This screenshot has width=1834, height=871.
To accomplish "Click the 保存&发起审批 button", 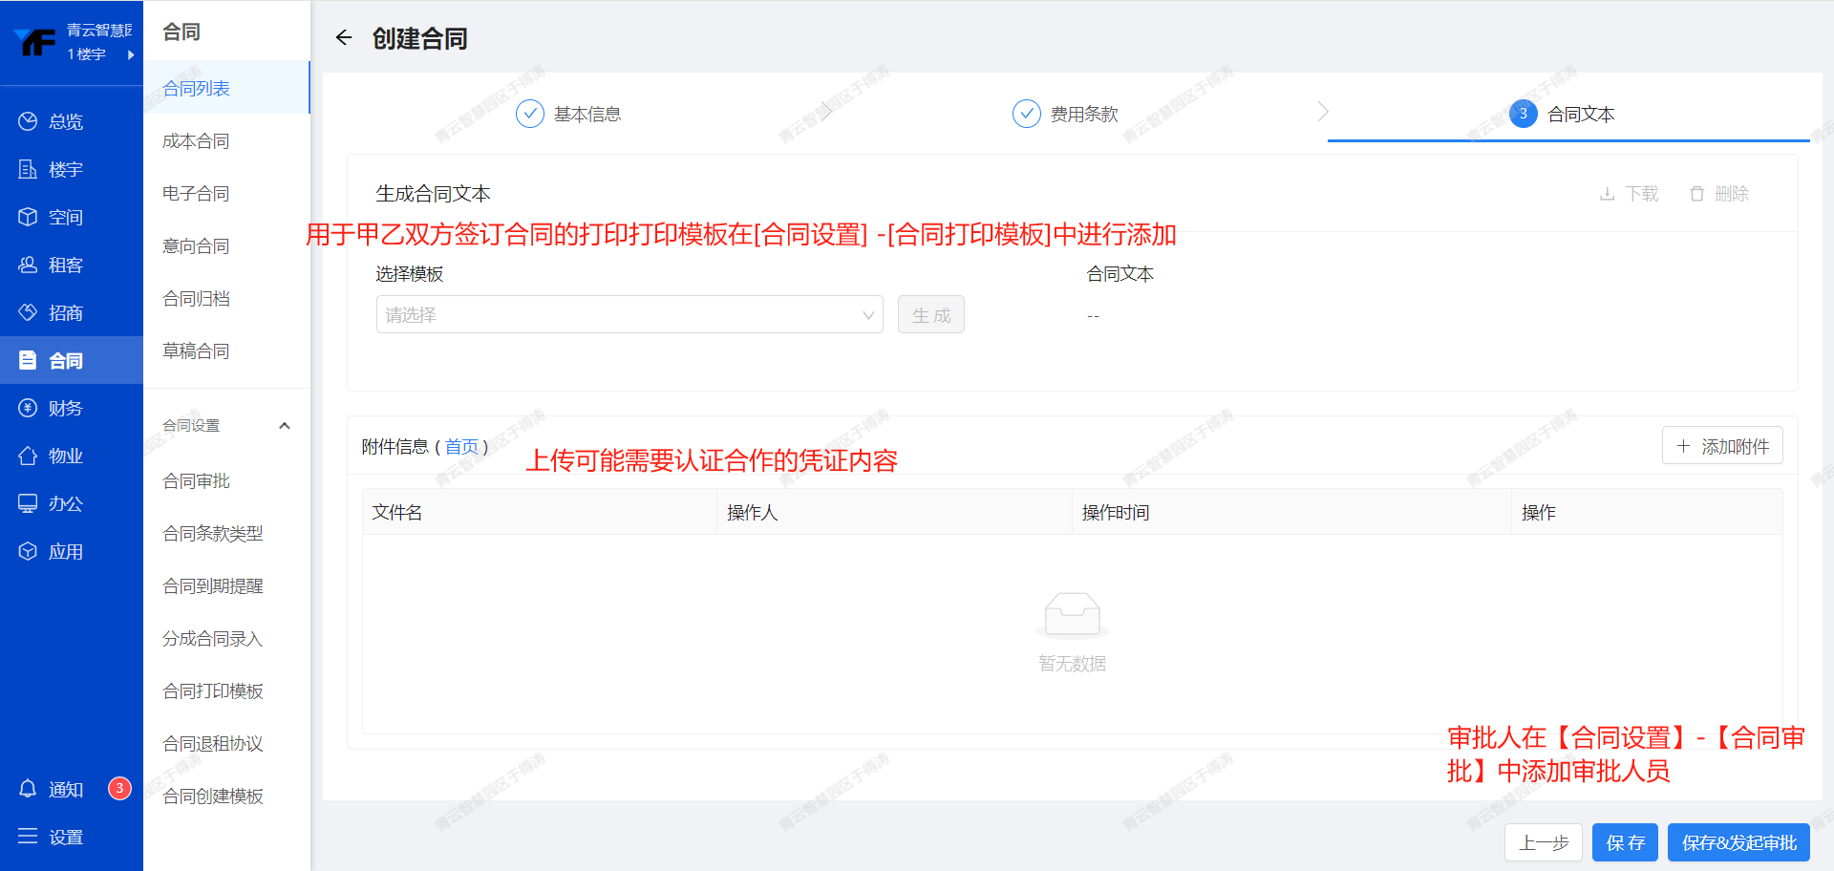I will pos(1738,842).
